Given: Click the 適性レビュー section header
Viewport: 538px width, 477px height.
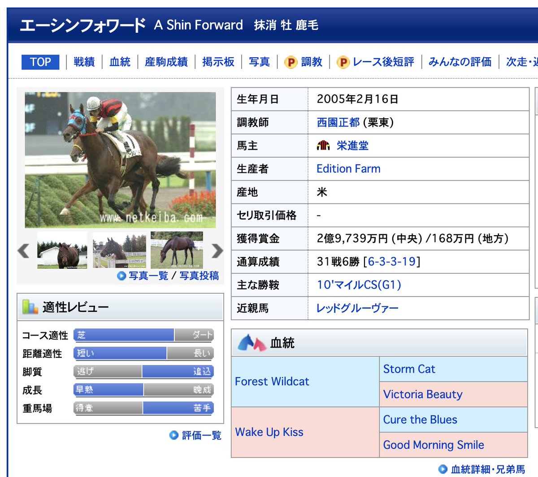Looking at the screenshot, I should click(120, 307).
